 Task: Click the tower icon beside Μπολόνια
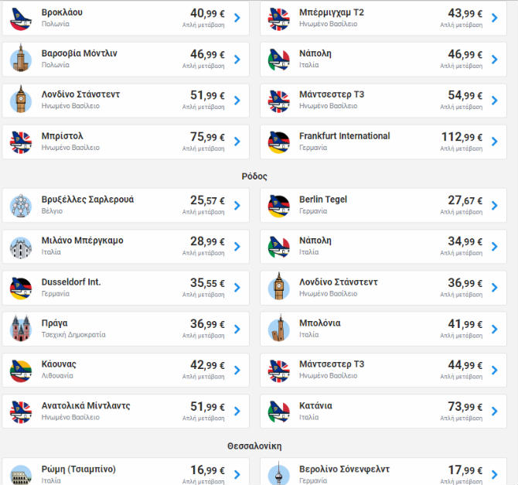click(278, 329)
